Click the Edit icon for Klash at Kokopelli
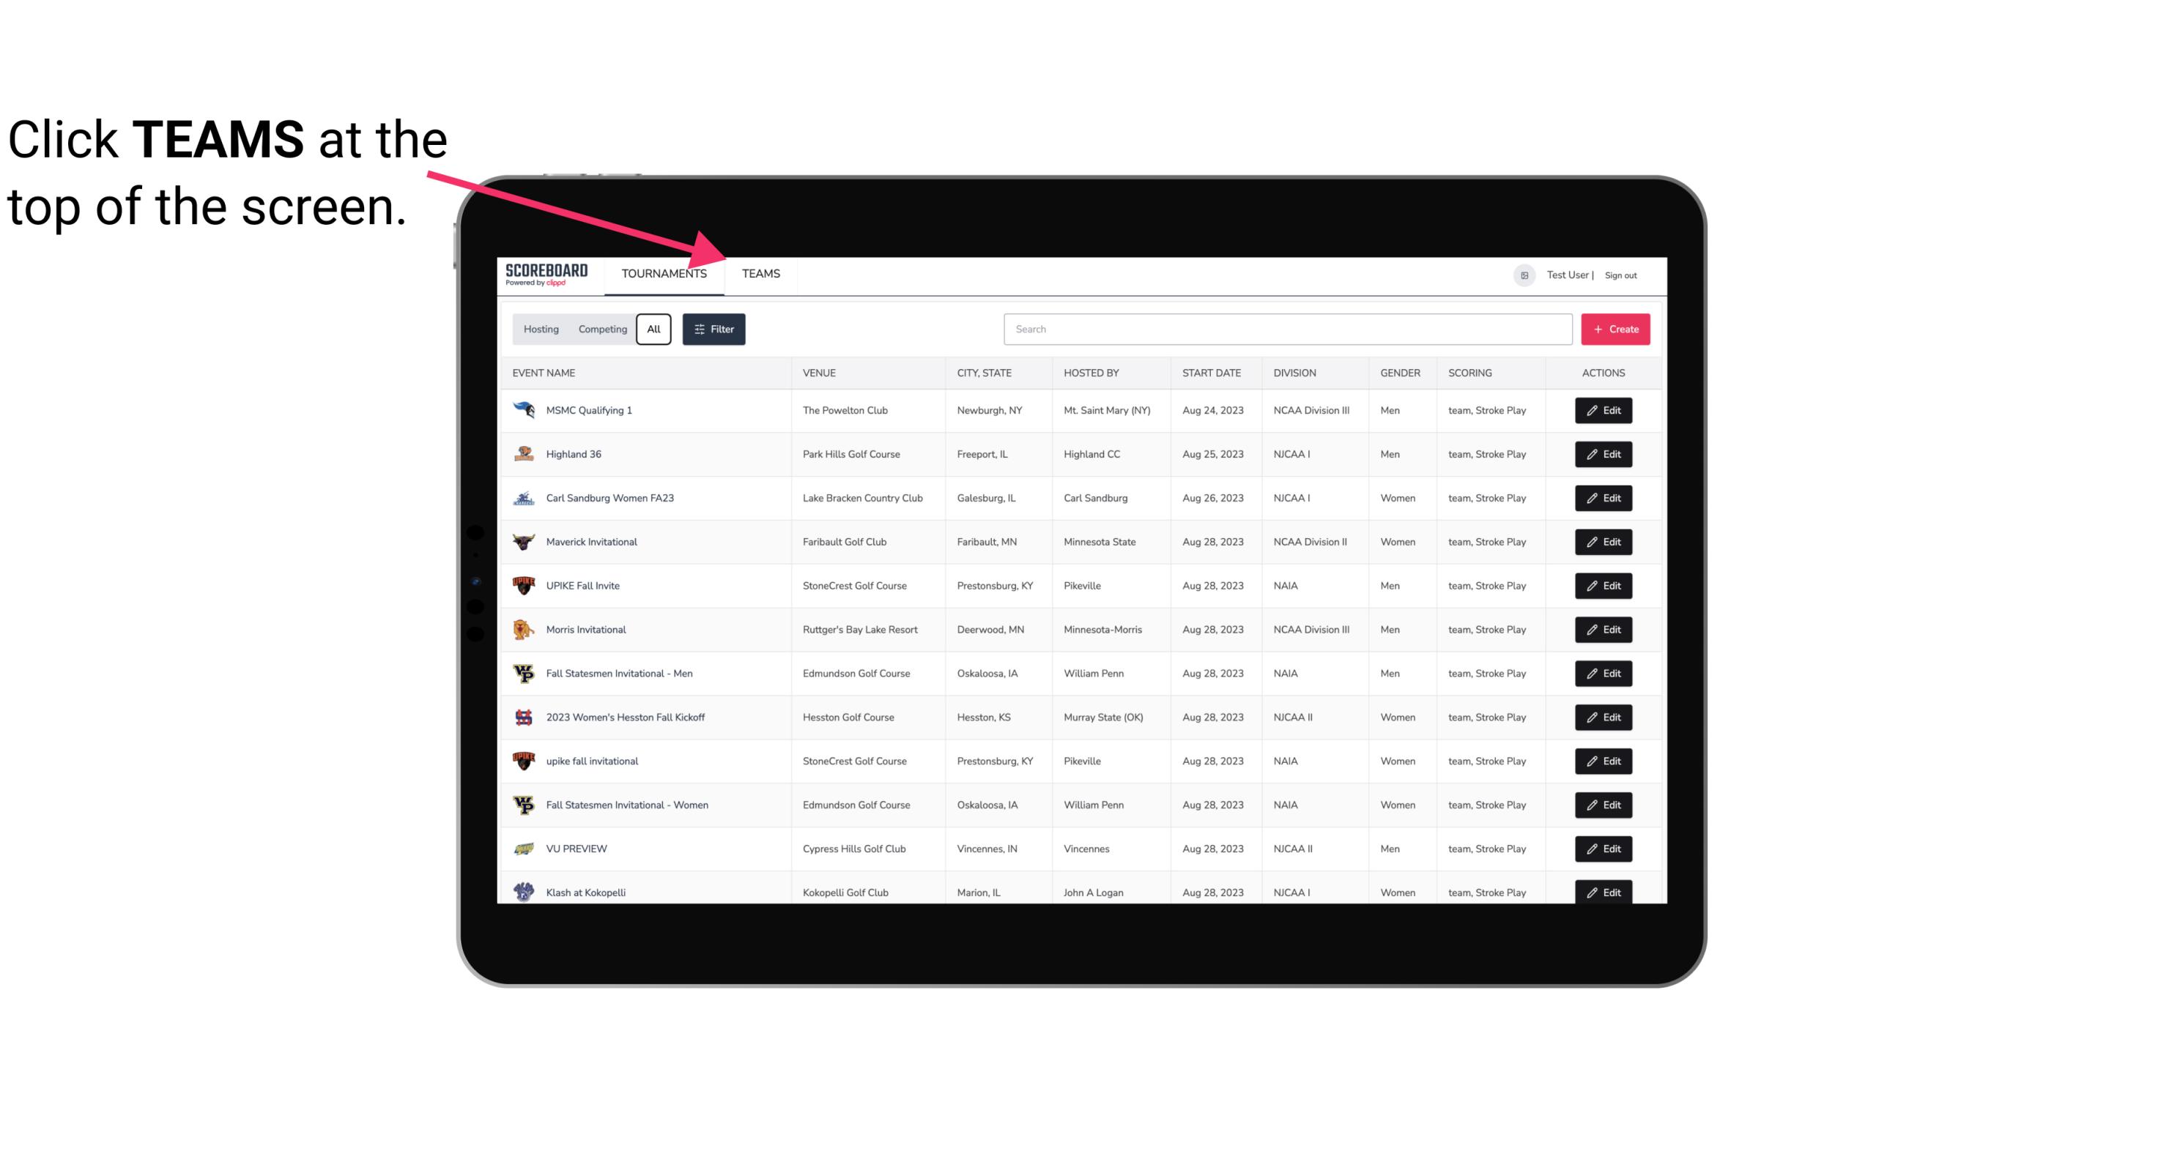 coord(1604,892)
